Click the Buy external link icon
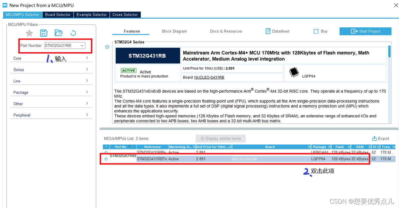 (x=316, y=31)
